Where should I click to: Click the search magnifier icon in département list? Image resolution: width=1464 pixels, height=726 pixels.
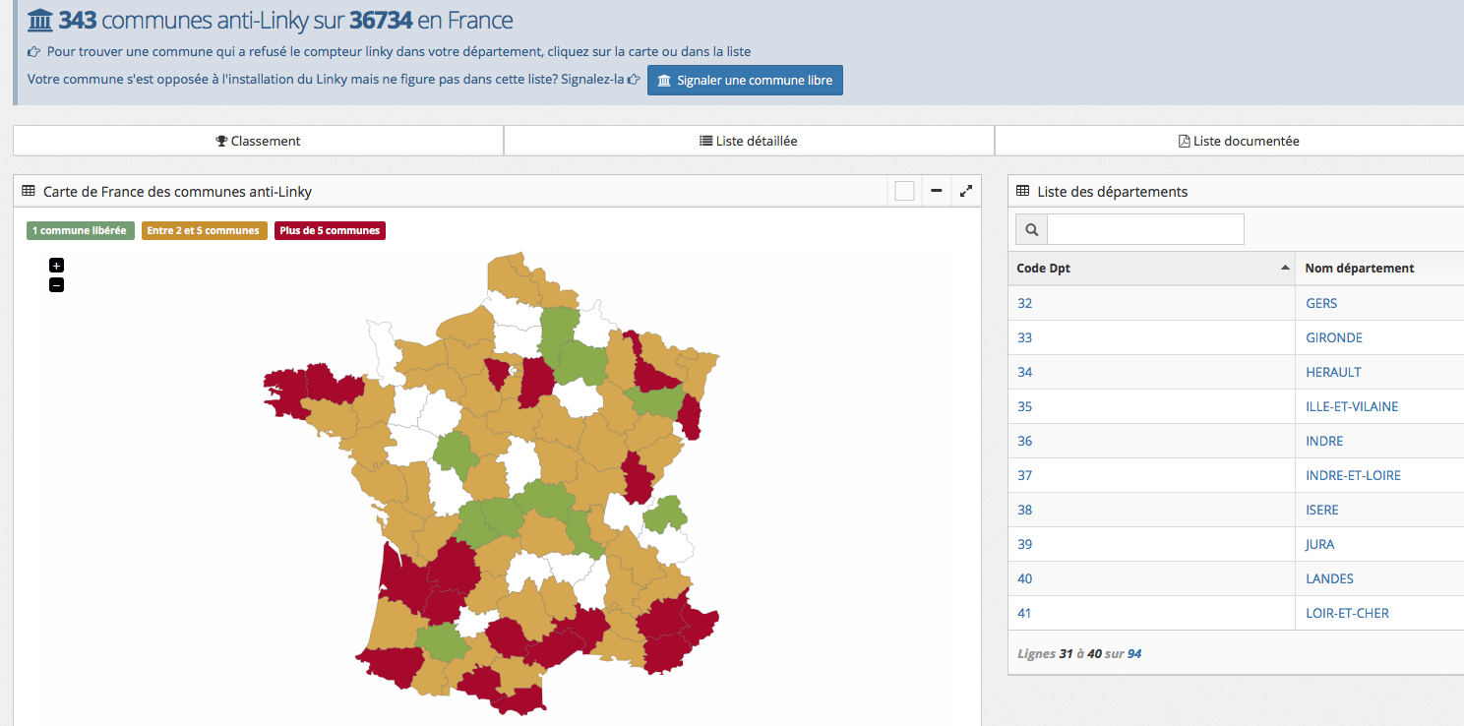[1031, 229]
